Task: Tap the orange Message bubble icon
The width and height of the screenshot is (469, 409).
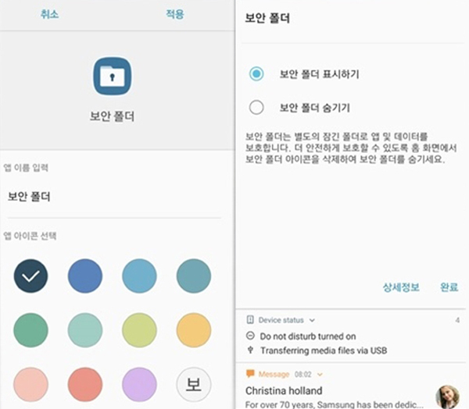Action: 250,373
